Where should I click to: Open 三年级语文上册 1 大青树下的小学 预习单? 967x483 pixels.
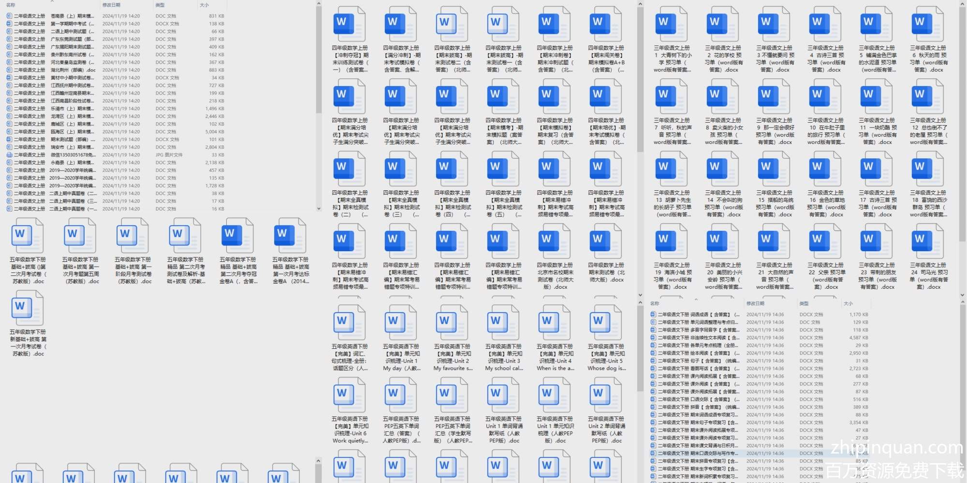[672, 24]
